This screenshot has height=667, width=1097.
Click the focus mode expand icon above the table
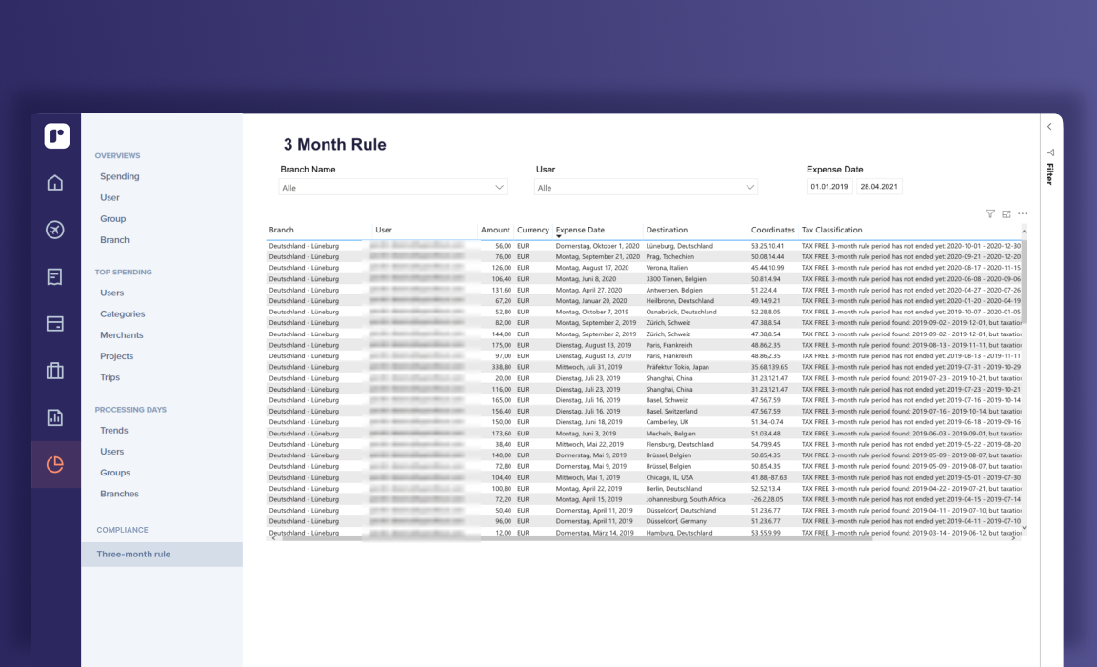click(1006, 214)
